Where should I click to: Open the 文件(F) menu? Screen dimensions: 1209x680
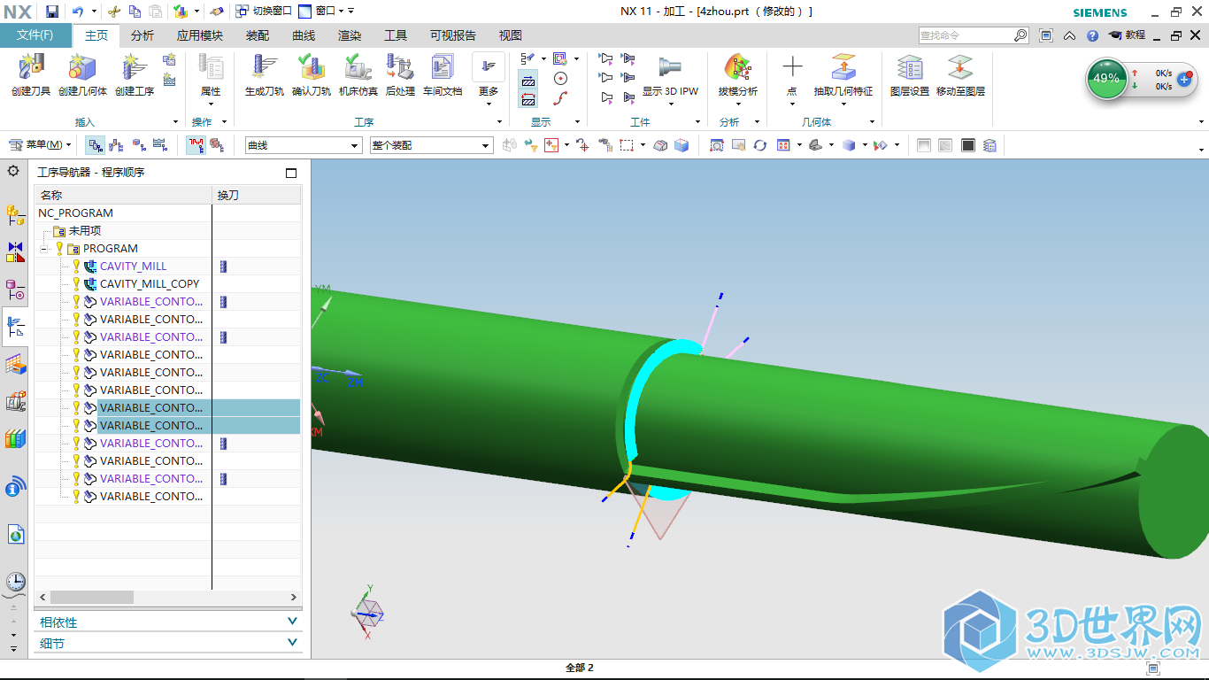[x=35, y=35]
